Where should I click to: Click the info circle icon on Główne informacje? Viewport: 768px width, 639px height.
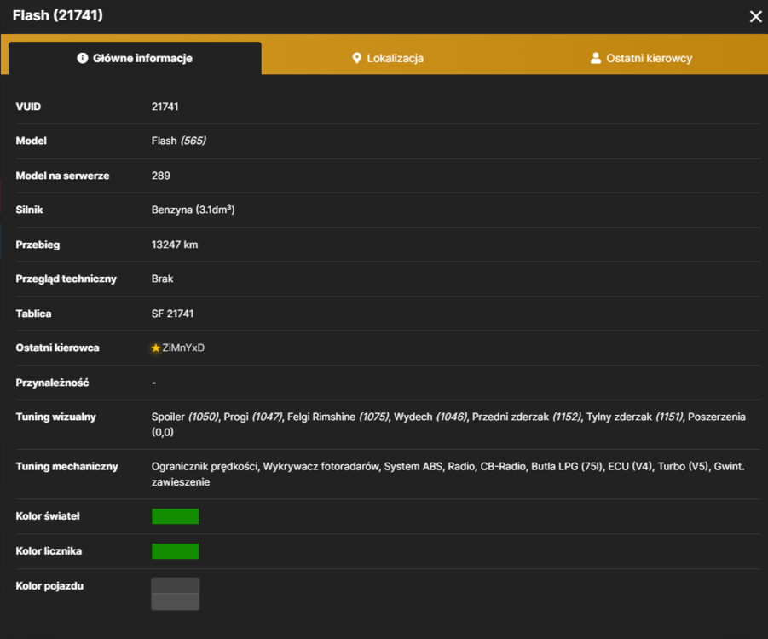pyautogui.click(x=83, y=58)
